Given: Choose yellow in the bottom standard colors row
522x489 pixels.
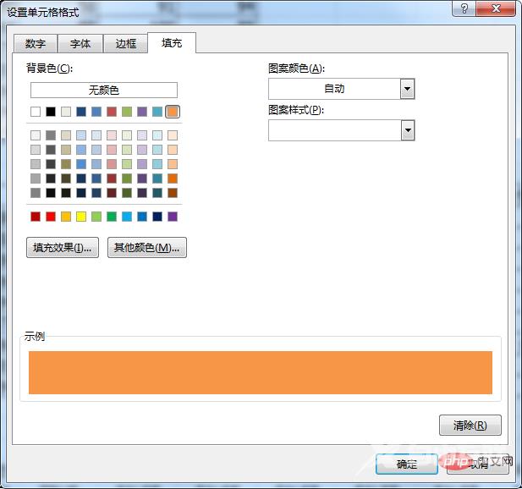Looking at the screenshot, I should coord(81,217).
